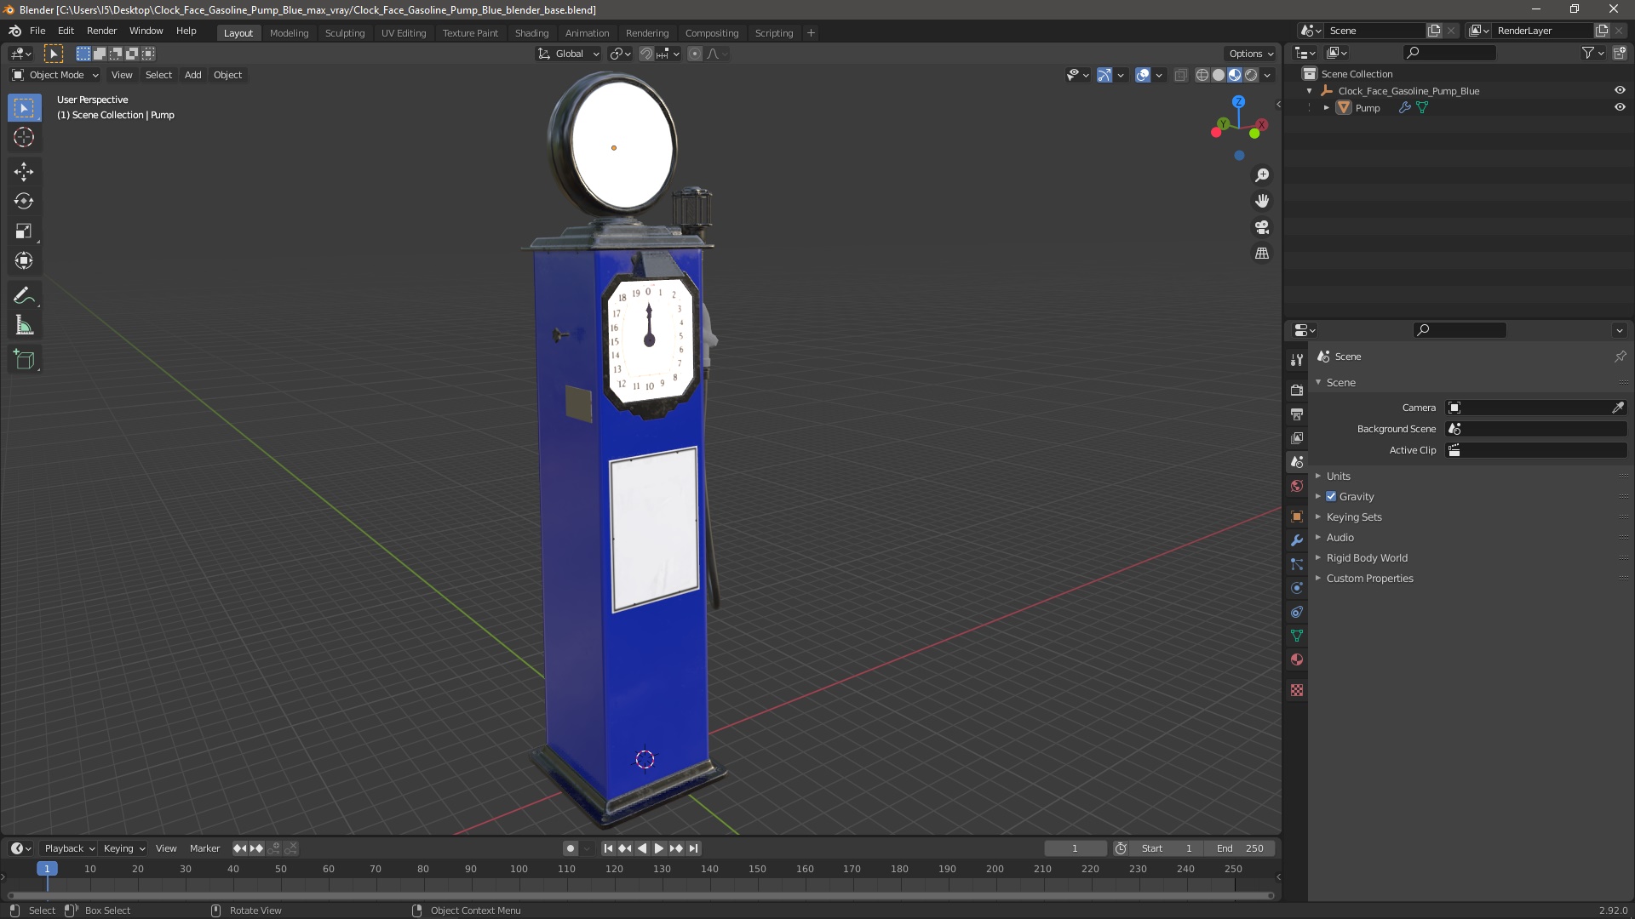The width and height of the screenshot is (1635, 919).
Task: Expand the Units section in properties
Action: click(x=1339, y=475)
